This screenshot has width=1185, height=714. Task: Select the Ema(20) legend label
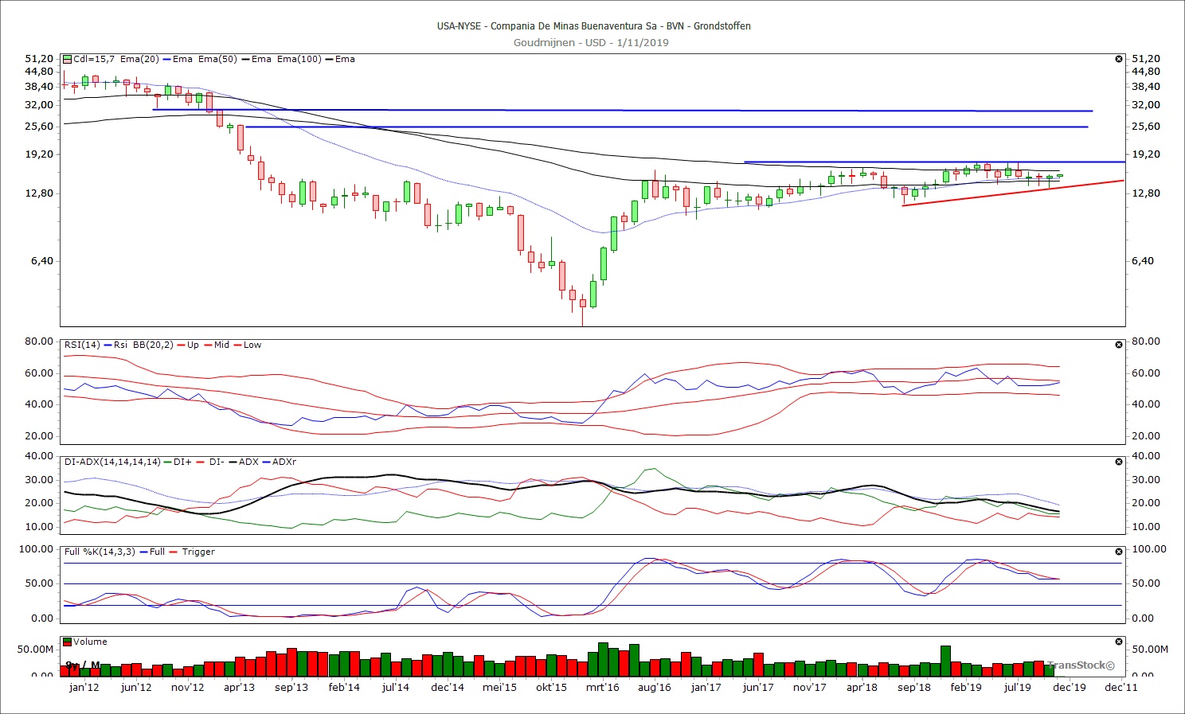click(x=139, y=59)
